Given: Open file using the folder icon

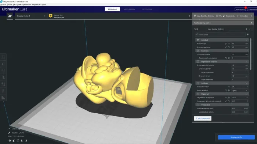Looking at the screenshot, I should point(10,16).
